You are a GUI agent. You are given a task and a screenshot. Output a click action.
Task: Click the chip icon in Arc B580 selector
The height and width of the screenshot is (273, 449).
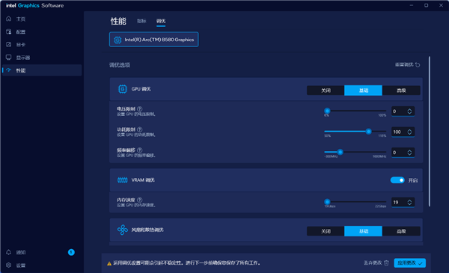(x=117, y=40)
